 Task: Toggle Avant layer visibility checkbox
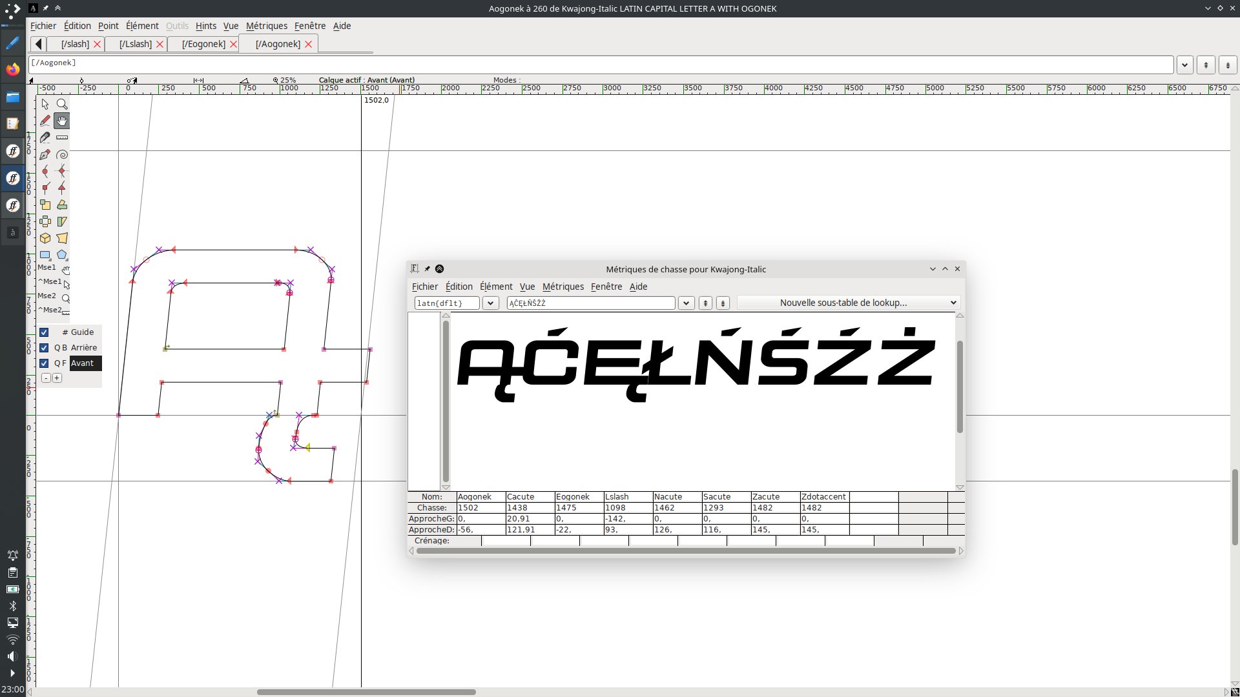(44, 363)
